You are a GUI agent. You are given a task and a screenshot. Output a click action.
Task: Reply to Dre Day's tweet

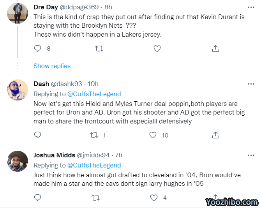38,49
